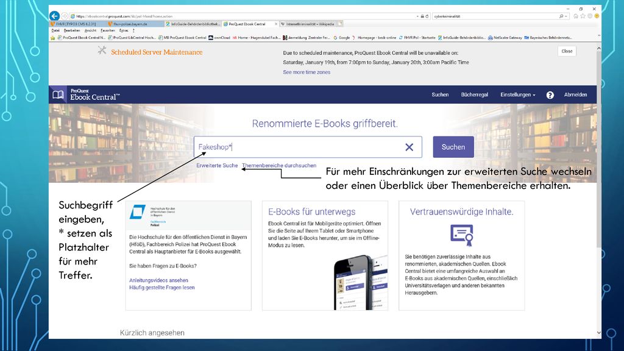
Task: Click the help question mark icon
Action: click(550, 95)
